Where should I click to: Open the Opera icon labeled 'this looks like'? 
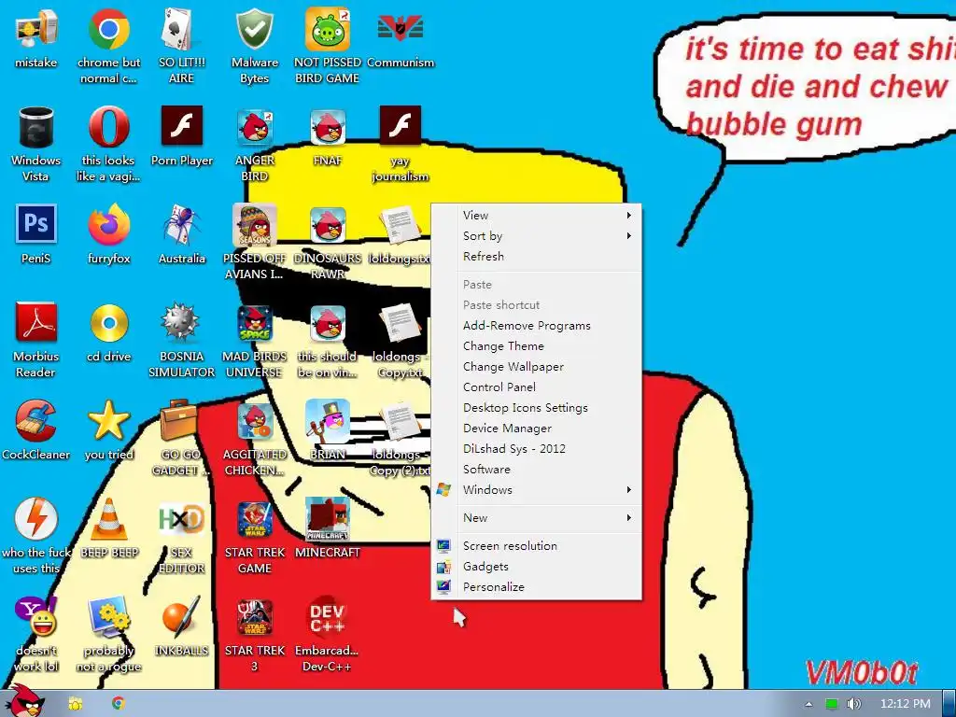[108, 144]
